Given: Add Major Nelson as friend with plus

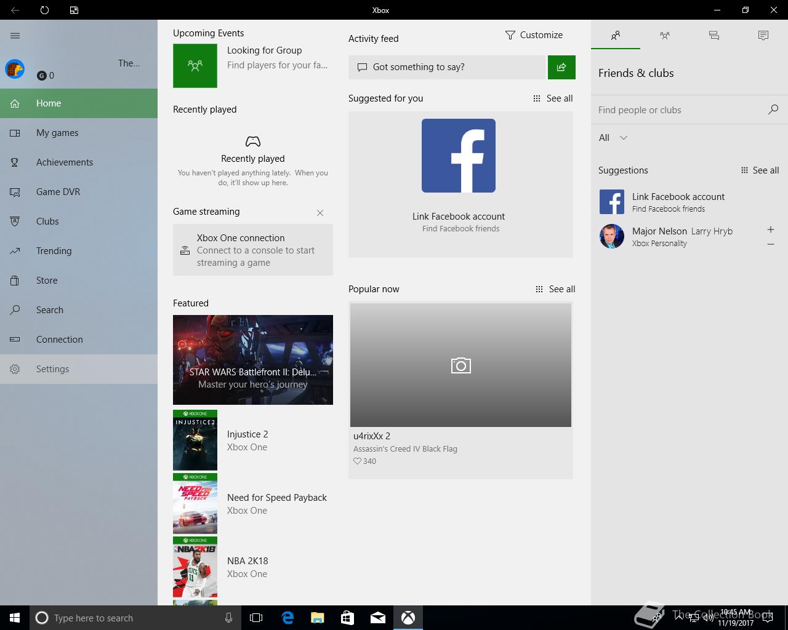Looking at the screenshot, I should (x=770, y=229).
